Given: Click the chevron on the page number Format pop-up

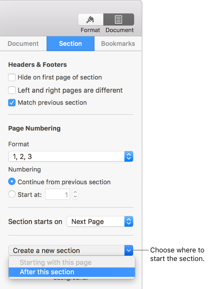Looking at the screenshot, I should [129, 156].
